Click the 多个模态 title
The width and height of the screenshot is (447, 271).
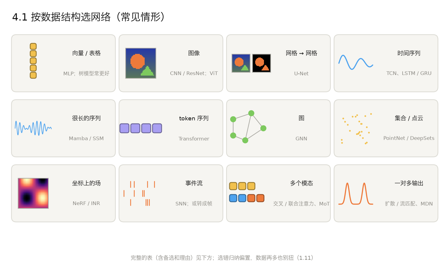coord(301,183)
